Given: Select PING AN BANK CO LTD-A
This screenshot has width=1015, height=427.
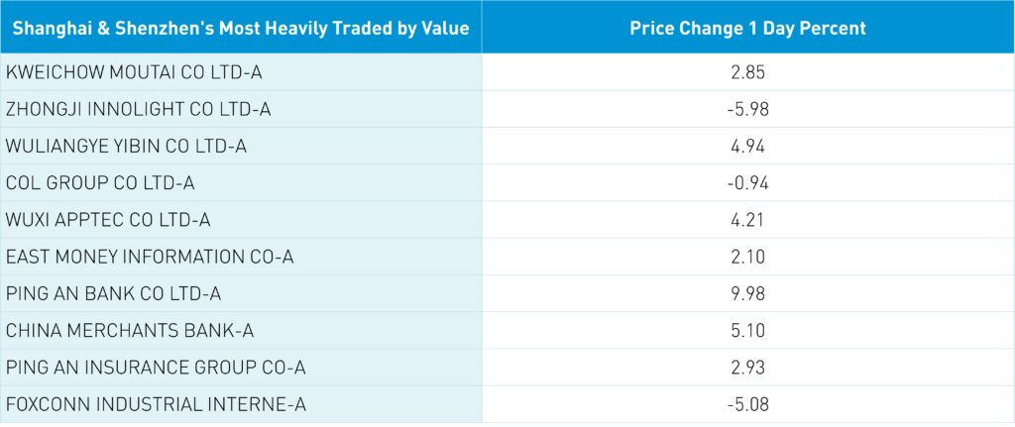Looking at the screenshot, I should [x=113, y=294].
